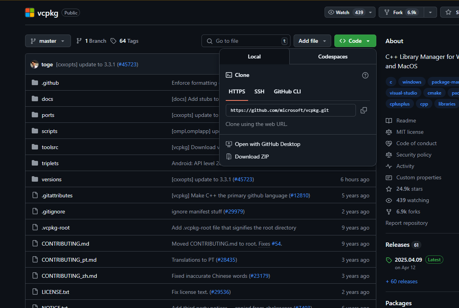
Task: Click the clone URL text field
Action: (x=290, y=110)
